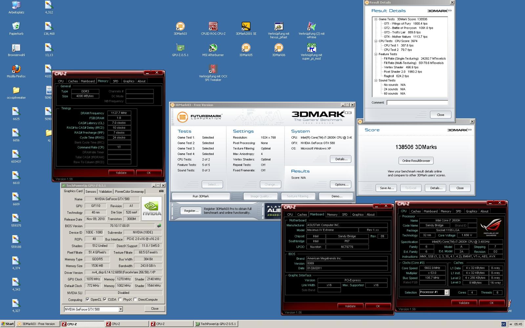The height and width of the screenshot is (328, 525).
Task: Collapse the CPU Tests tree node
Action: click(376, 41)
